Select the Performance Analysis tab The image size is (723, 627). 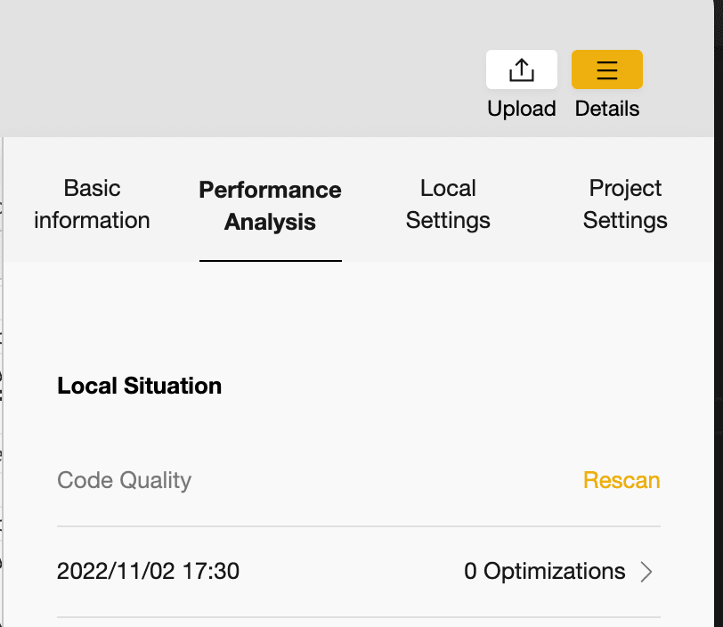(270, 206)
